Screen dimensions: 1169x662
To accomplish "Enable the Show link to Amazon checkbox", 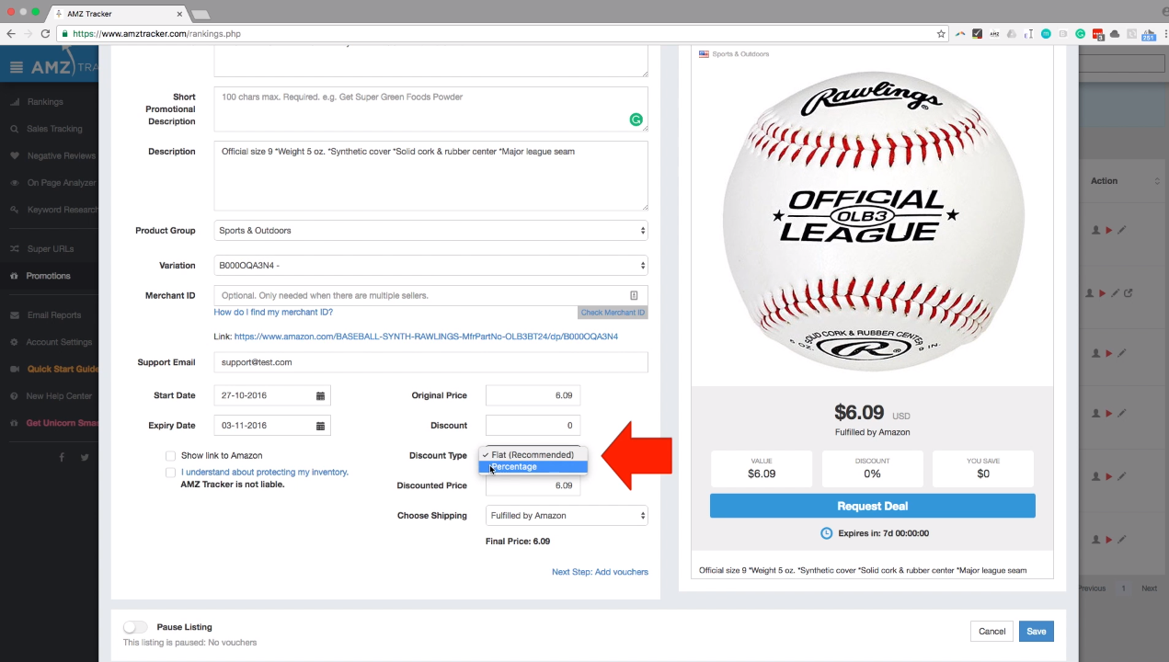I will point(170,456).
